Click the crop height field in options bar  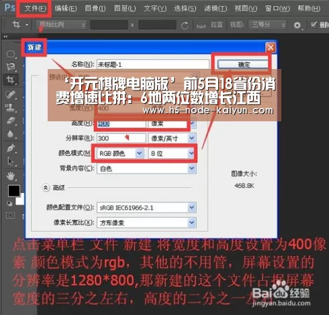[157, 25]
